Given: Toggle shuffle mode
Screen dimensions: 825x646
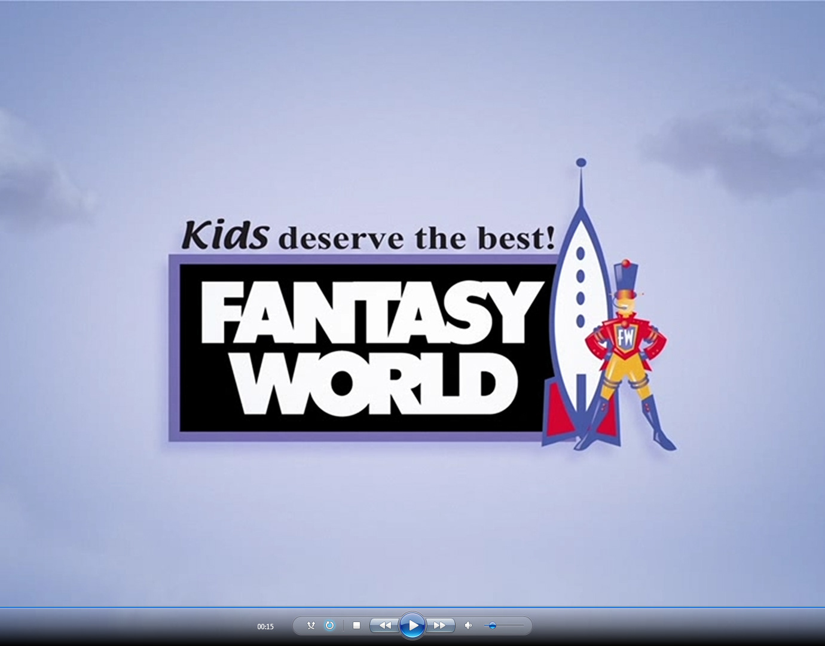Looking at the screenshot, I should tap(311, 626).
